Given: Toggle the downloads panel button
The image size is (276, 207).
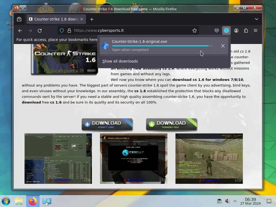Looking at the screenshot, I should coord(226,31).
